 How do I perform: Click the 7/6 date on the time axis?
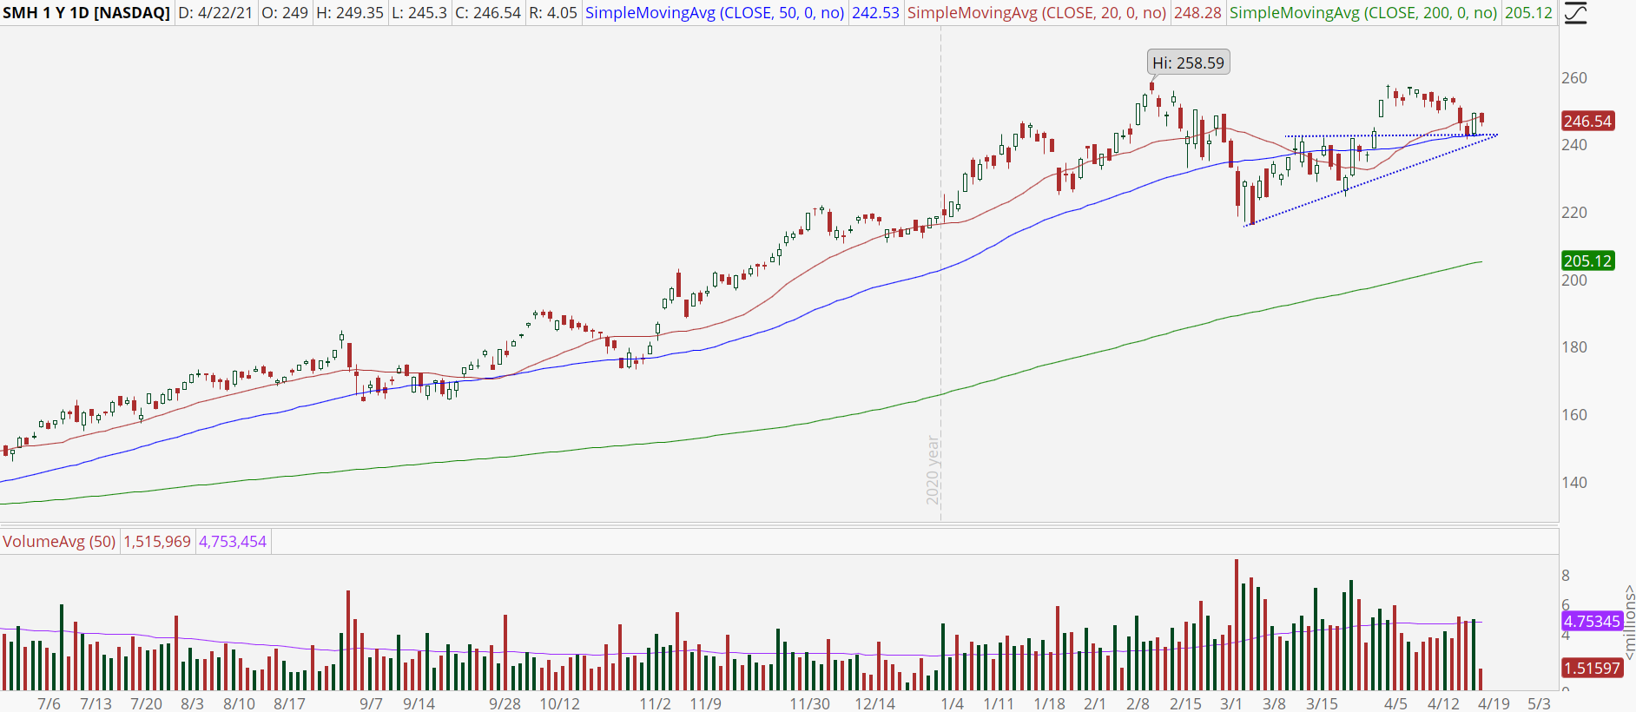tap(49, 703)
